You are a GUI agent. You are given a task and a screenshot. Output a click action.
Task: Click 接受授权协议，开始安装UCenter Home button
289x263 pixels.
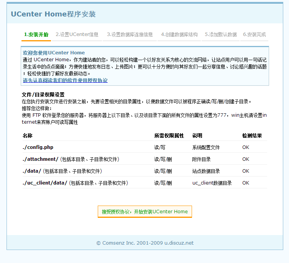144,212
